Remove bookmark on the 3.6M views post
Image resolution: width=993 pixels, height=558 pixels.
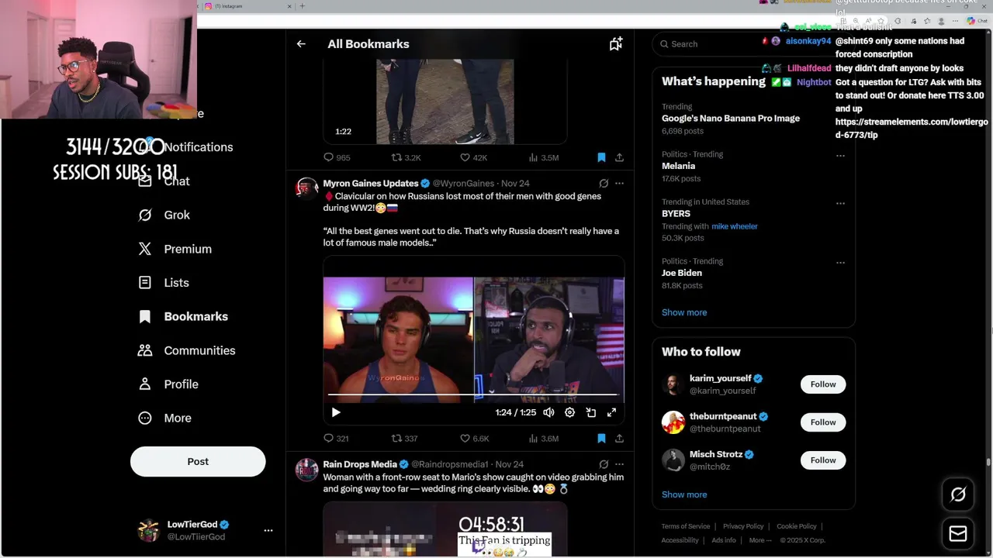coord(601,439)
